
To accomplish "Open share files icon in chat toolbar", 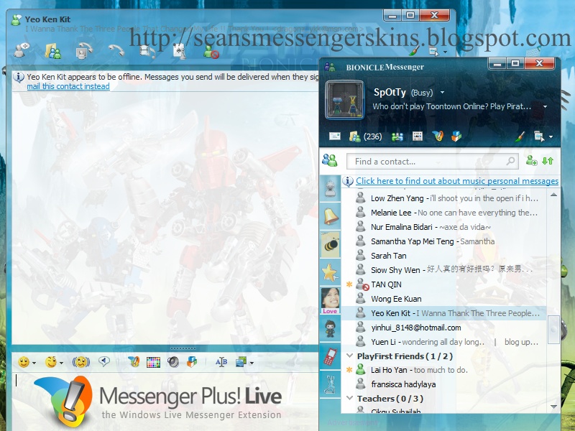I will point(52,51).
